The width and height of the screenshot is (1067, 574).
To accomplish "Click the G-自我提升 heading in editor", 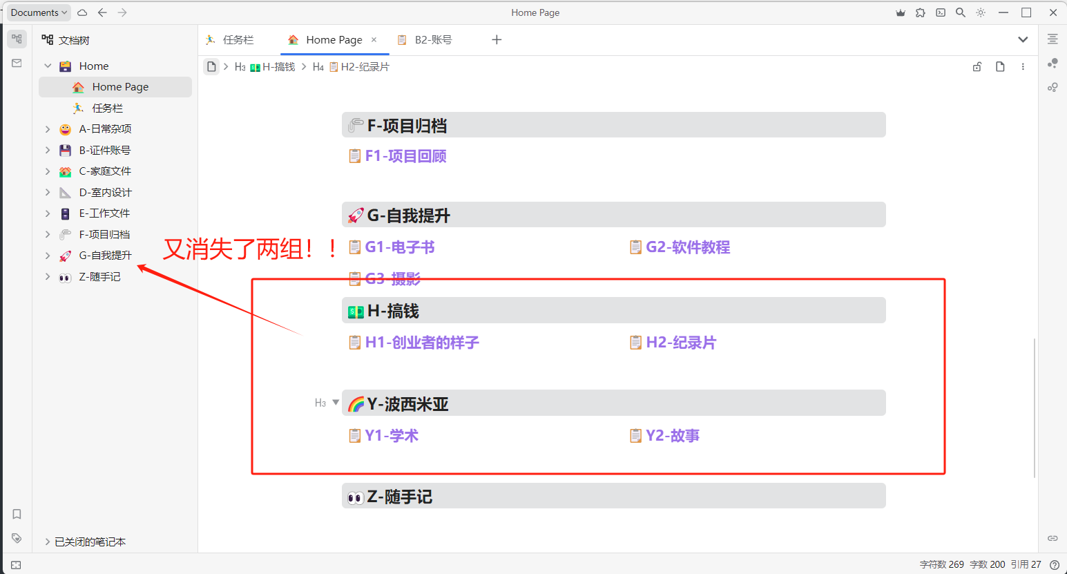I will [614, 216].
